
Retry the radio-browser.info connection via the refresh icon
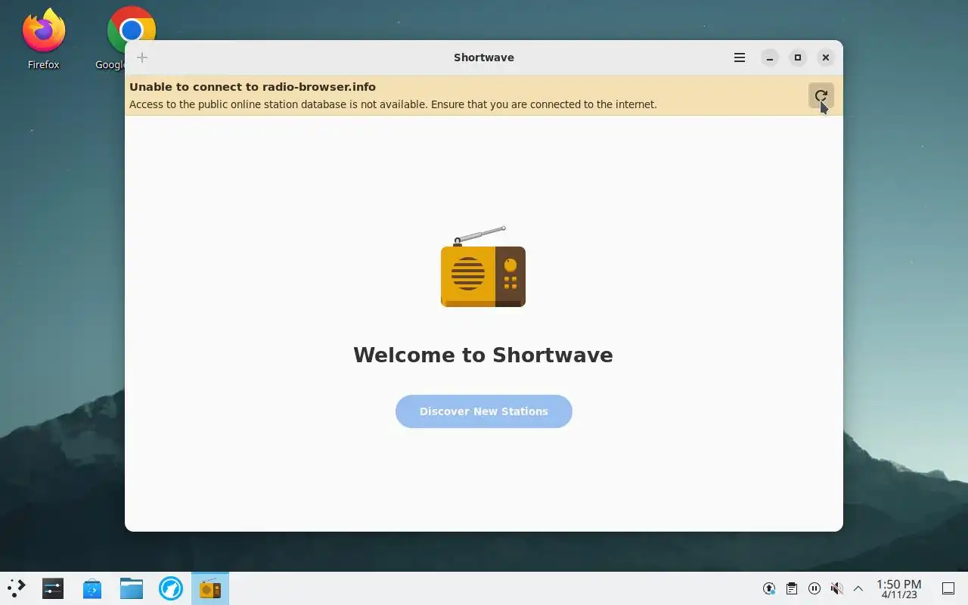[x=821, y=95]
